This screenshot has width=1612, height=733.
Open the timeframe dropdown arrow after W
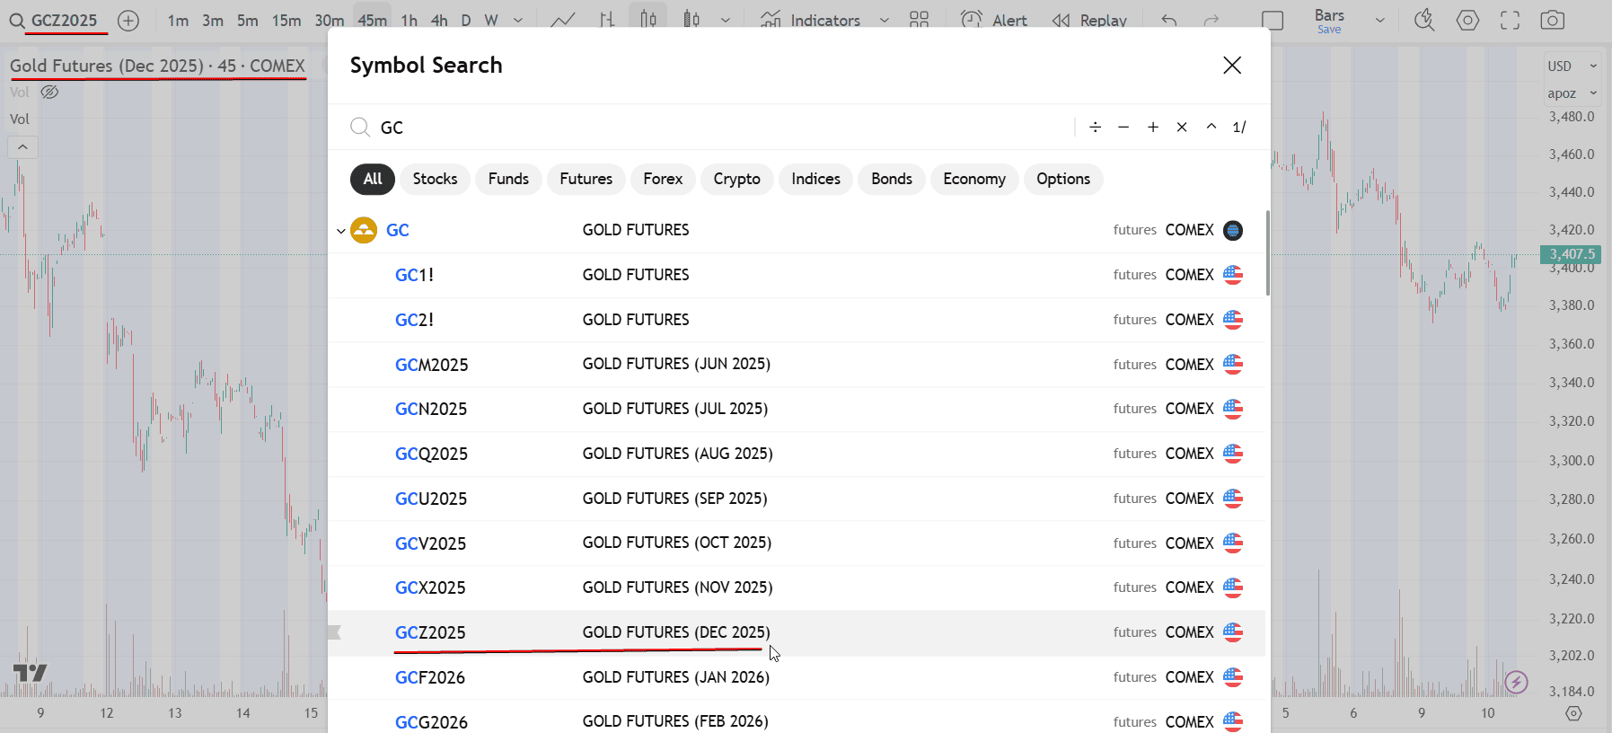tap(518, 20)
